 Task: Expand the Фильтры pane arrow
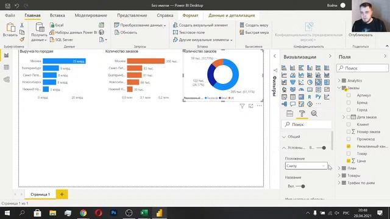[x=275, y=56]
